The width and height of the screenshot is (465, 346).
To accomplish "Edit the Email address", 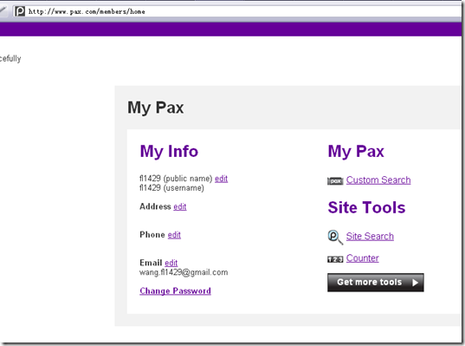I will click(171, 263).
